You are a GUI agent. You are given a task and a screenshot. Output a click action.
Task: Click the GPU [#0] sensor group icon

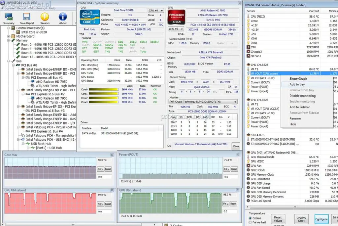248,153
